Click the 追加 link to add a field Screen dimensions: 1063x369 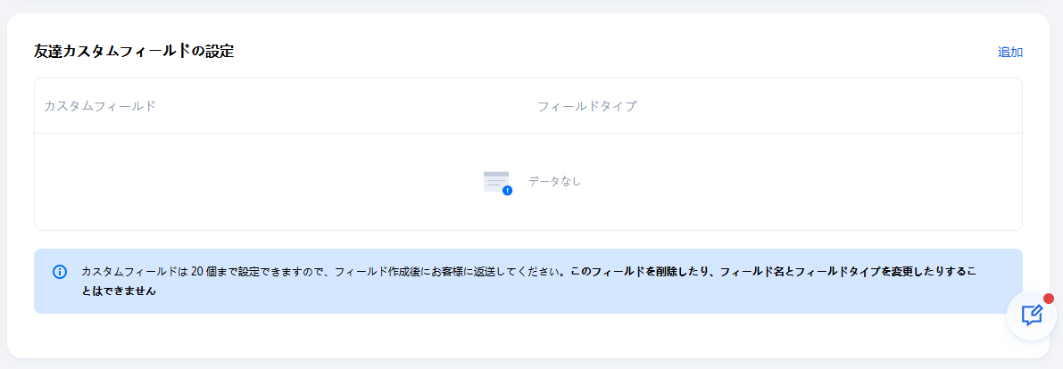[1009, 52]
